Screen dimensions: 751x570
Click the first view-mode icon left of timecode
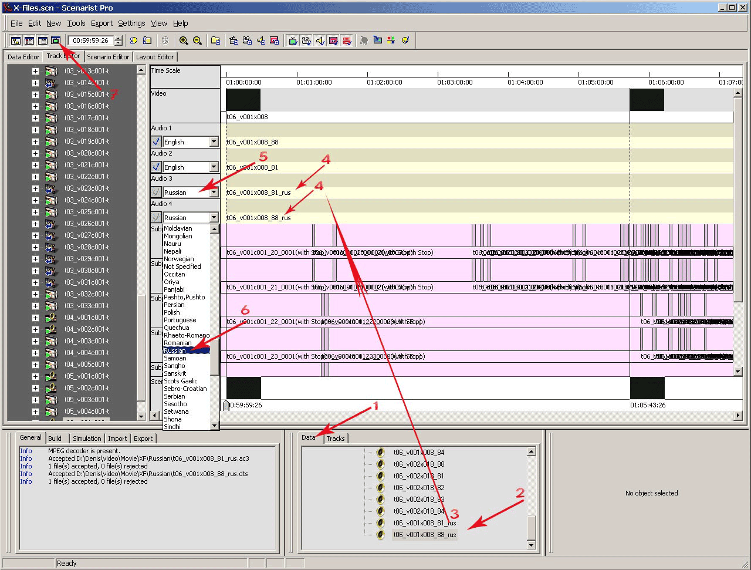(16, 41)
